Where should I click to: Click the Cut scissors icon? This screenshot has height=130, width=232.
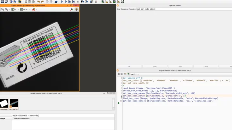coord(26,2)
